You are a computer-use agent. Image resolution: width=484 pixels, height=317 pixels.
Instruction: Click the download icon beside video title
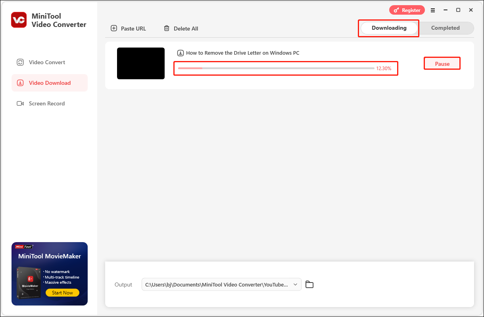point(181,53)
